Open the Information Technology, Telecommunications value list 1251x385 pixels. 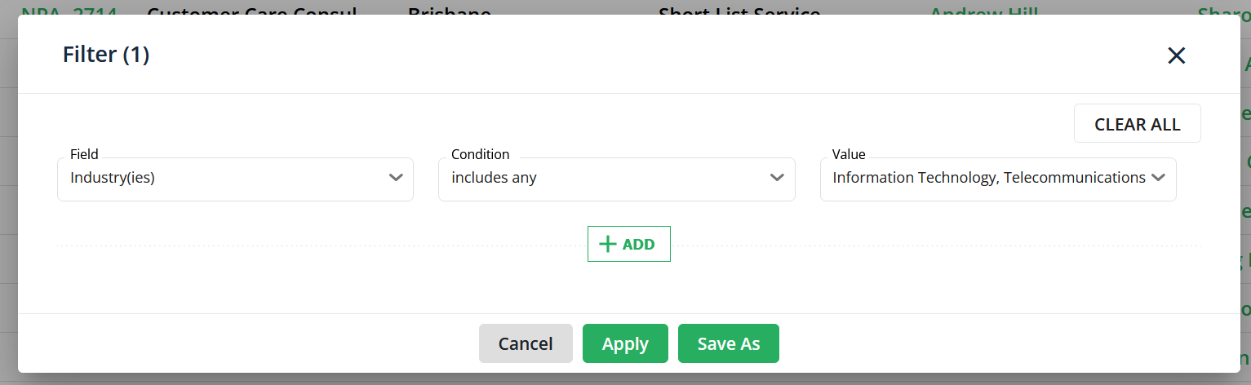(998, 179)
